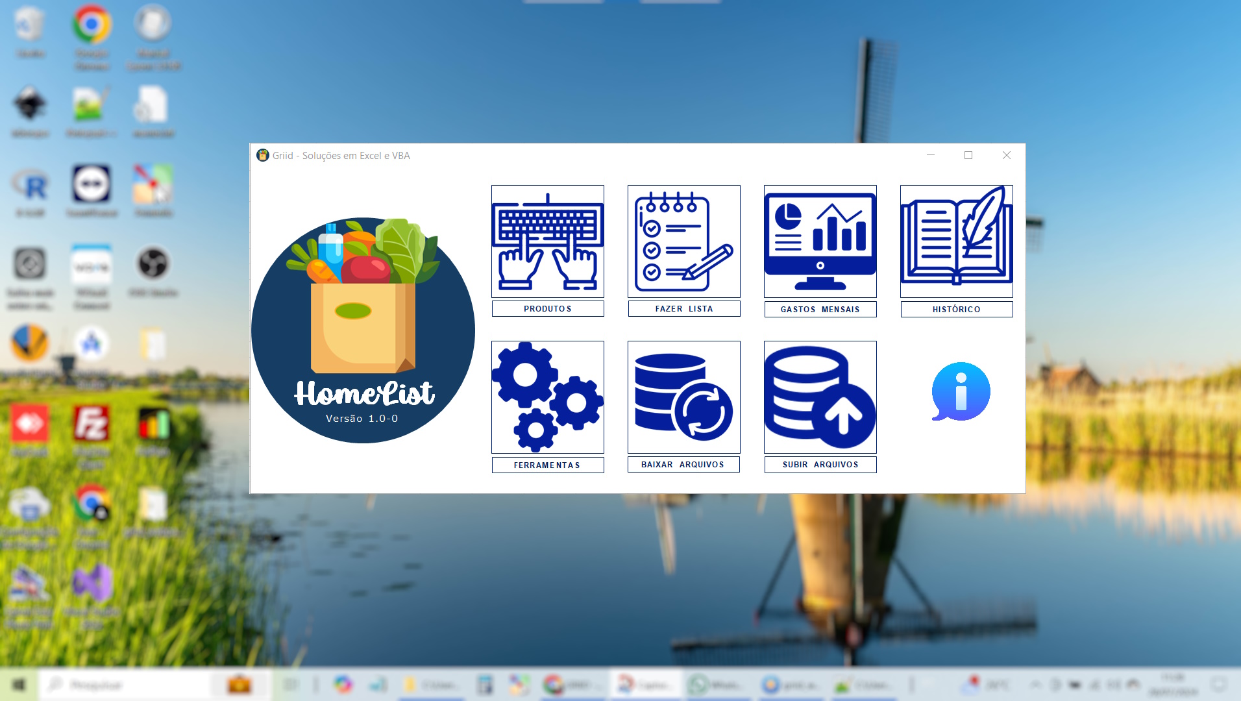
Task: Open the Gastos Mensais chart monitor icon
Action: 820,241
